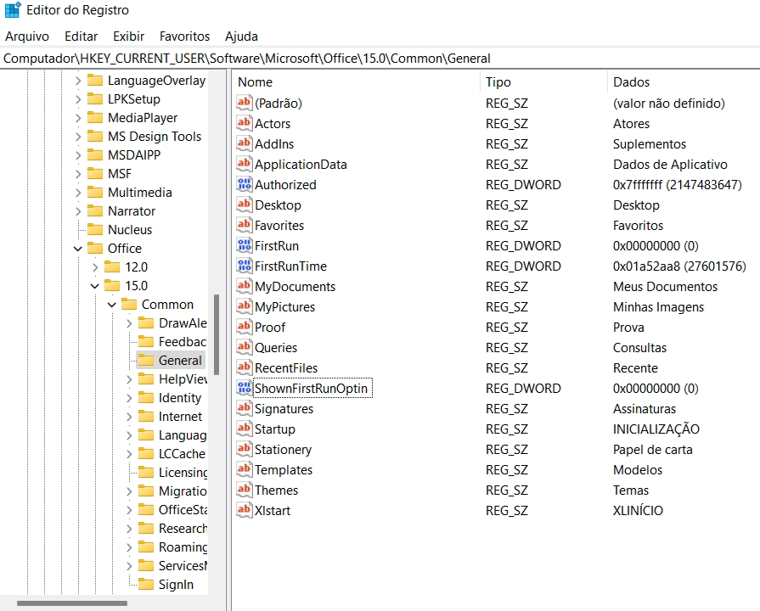Screen dimensions: 760x611
Task: Click the DWORD icon beside Authorized
Action: tap(245, 184)
